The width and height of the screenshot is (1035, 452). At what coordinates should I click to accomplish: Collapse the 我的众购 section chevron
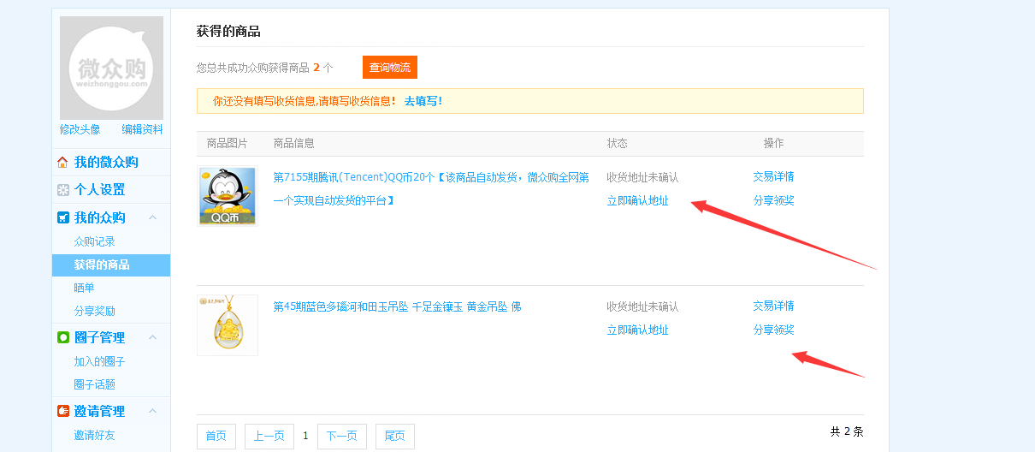(153, 217)
